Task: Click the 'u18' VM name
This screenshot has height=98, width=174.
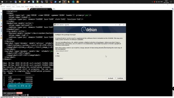Action: pyautogui.click(x=10, y=77)
